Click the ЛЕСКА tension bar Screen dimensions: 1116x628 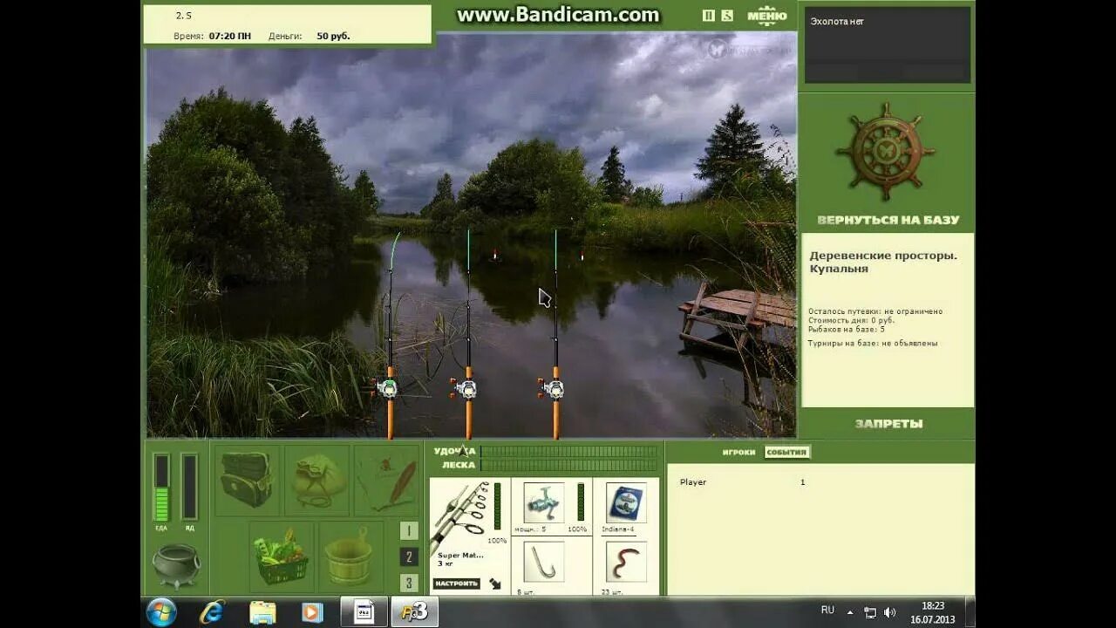click(569, 465)
